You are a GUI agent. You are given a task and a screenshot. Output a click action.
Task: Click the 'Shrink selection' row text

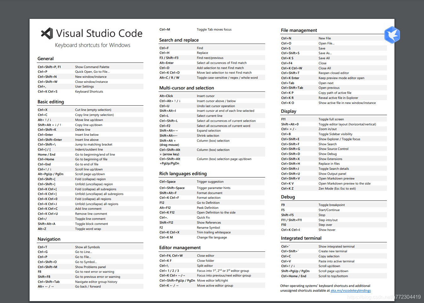(208, 136)
